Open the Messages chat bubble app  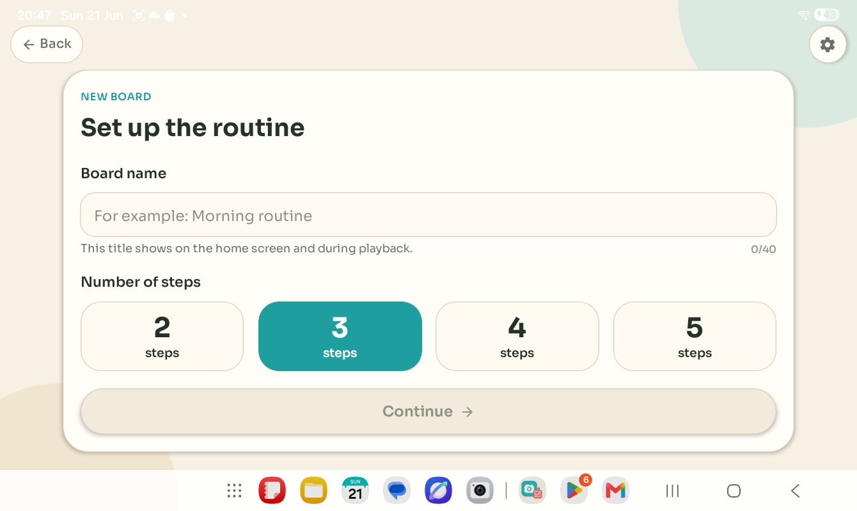[397, 491]
